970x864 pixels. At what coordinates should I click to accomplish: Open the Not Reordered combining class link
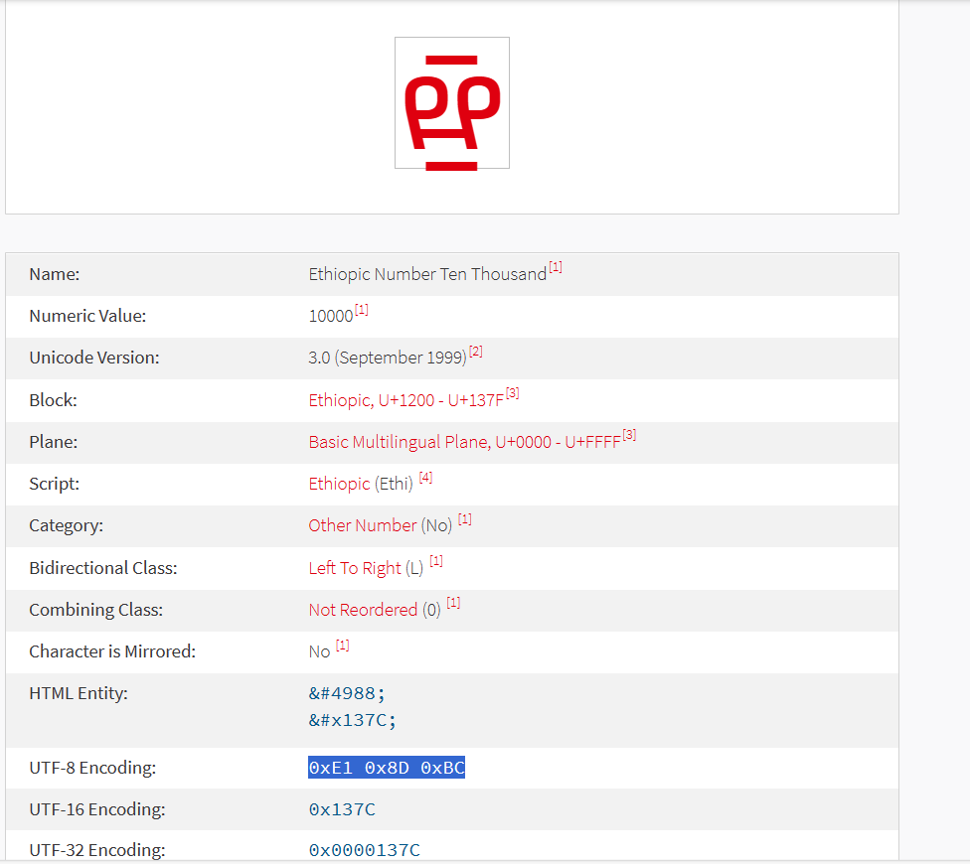pos(363,610)
